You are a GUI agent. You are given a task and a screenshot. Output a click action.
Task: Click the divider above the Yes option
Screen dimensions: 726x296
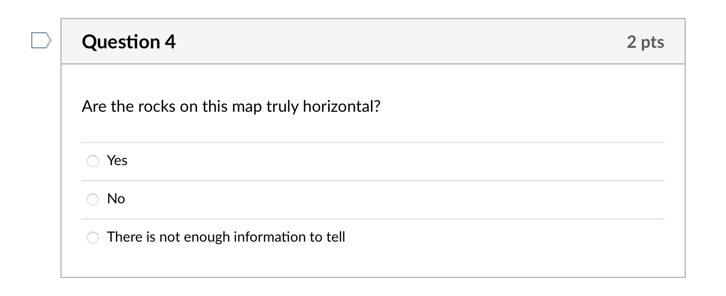click(x=373, y=141)
